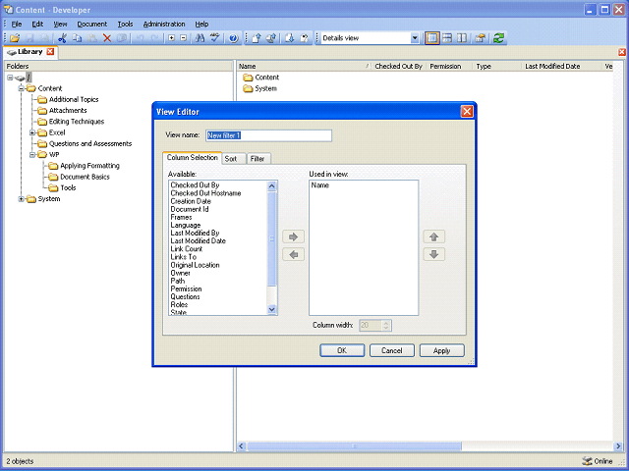Screen dimensions: 629x471
Task: Collapse the WP folder node
Action: click(x=32, y=155)
